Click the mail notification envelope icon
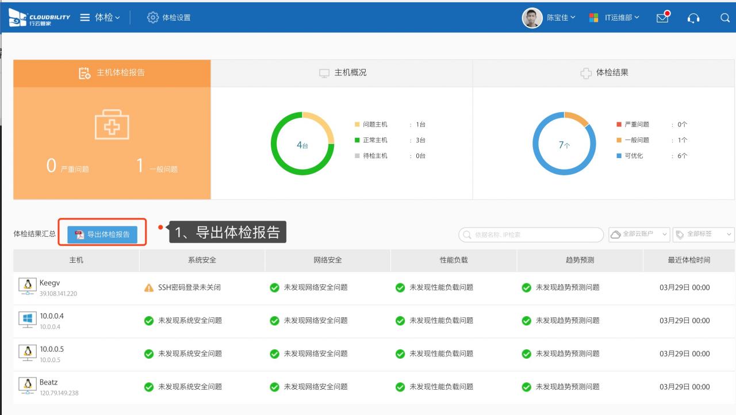Screen dimensions: 736x415 click(x=662, y=18)
